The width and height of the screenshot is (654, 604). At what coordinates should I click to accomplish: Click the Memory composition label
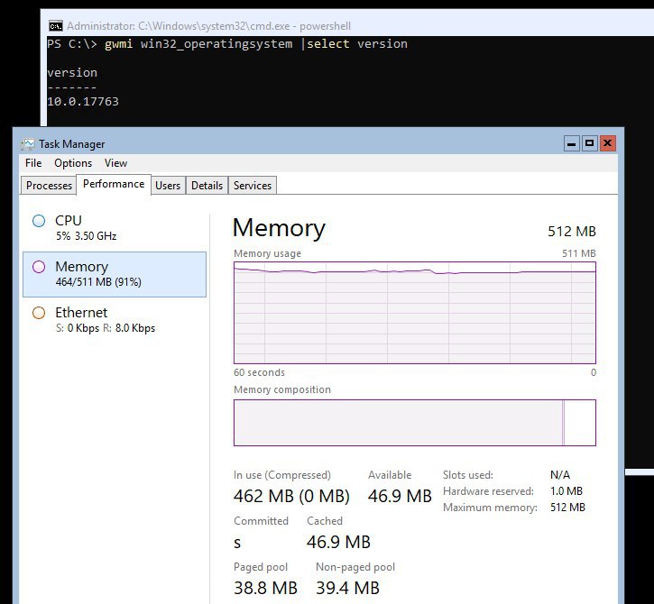coord(282,389)
